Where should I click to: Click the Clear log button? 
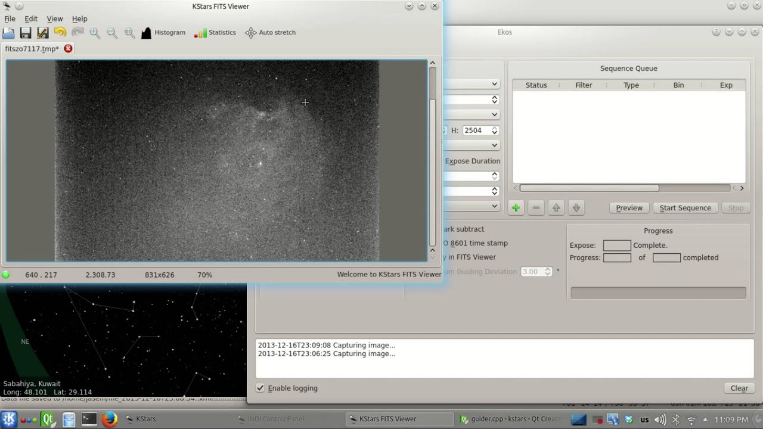[739, 388]
